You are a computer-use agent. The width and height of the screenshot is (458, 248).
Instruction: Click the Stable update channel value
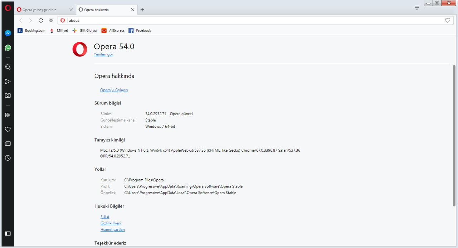[x=151, y=120]
